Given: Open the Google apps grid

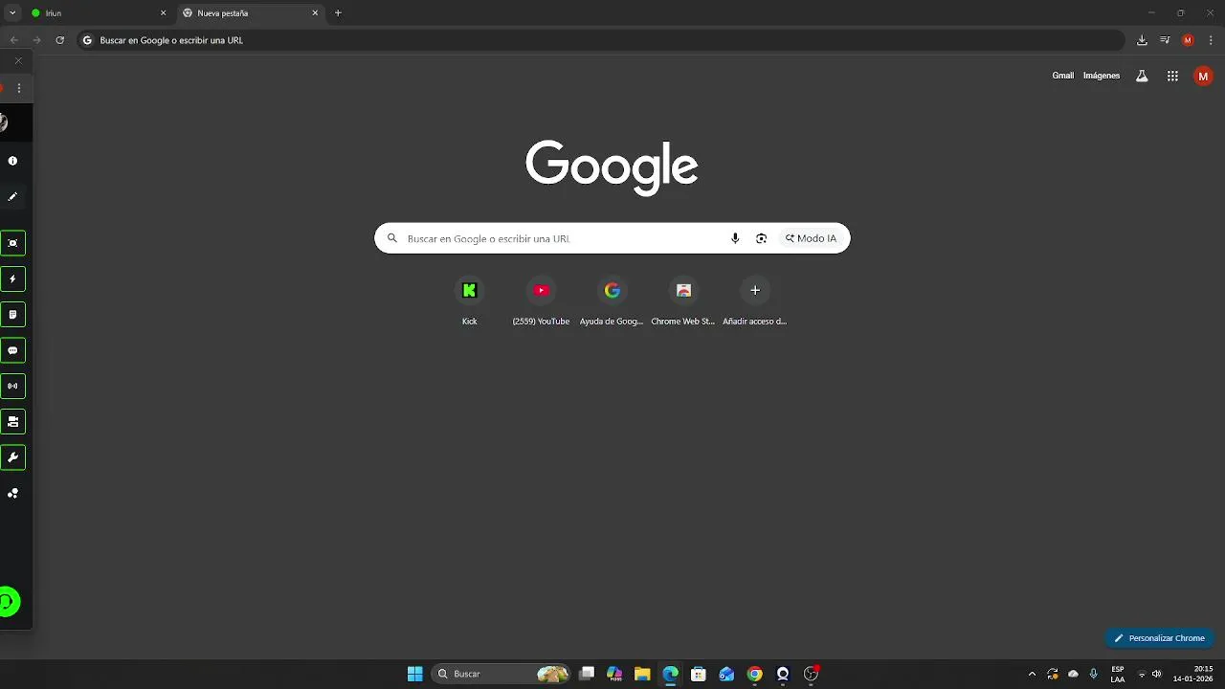Looking at the screenshot, I should tap(1172, 77).
